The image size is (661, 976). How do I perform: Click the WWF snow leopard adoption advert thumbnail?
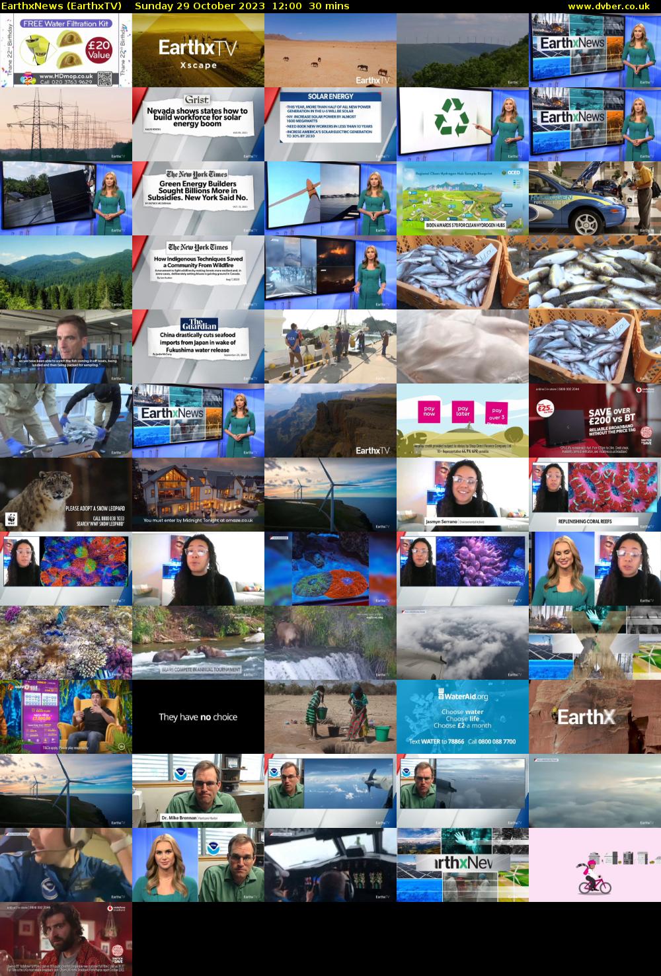tap(66, 495)
